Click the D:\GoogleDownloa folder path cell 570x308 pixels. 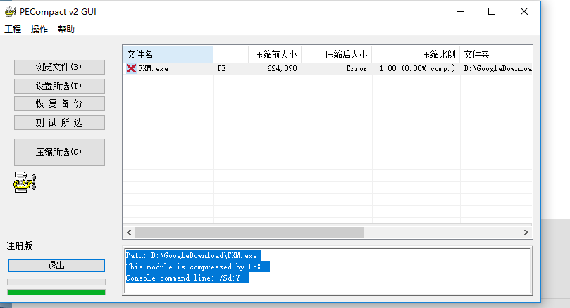[497, 68]
